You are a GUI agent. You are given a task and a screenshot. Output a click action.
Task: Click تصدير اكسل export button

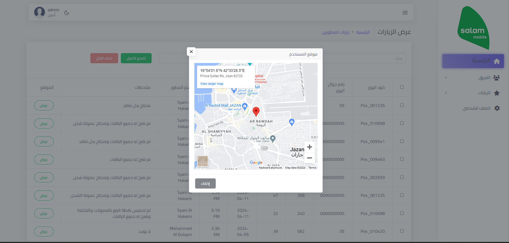(x=136, y=58)
